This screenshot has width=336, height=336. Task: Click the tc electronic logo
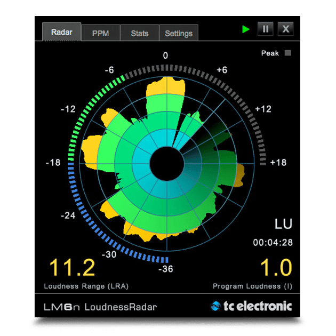(251, 306)
